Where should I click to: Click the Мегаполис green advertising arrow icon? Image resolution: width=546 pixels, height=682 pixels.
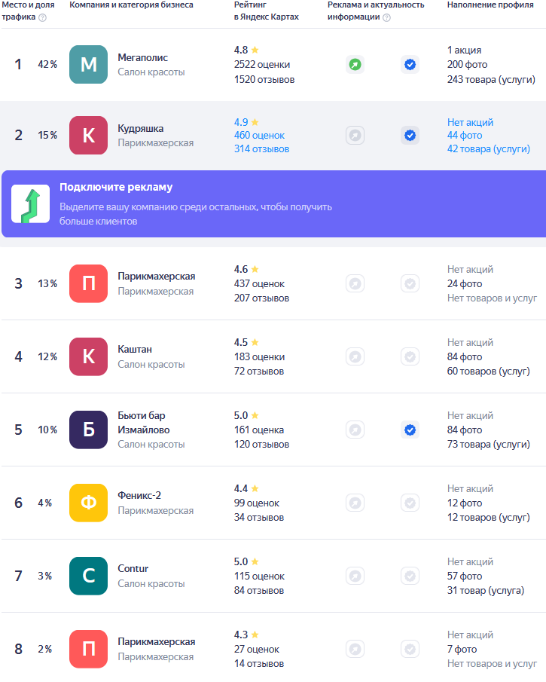(355, 65)
